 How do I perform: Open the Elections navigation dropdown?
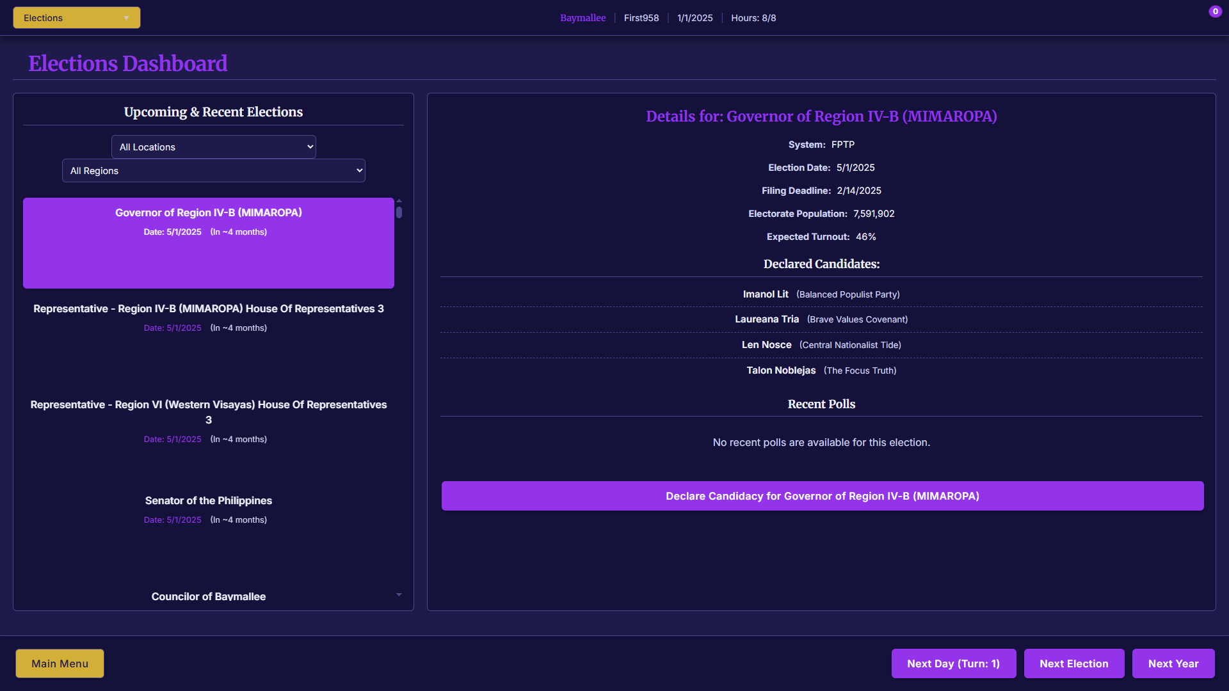pyautogui.click(x=77, y=18)
